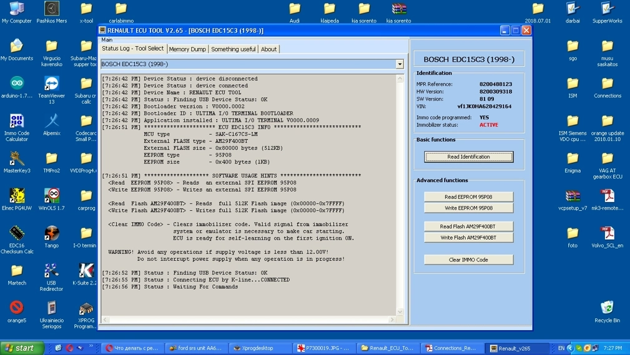Click MPR Reference value 8200488123
Image resolution: width=630 pixels, height=355 pixels.
(x=495, y=84)
